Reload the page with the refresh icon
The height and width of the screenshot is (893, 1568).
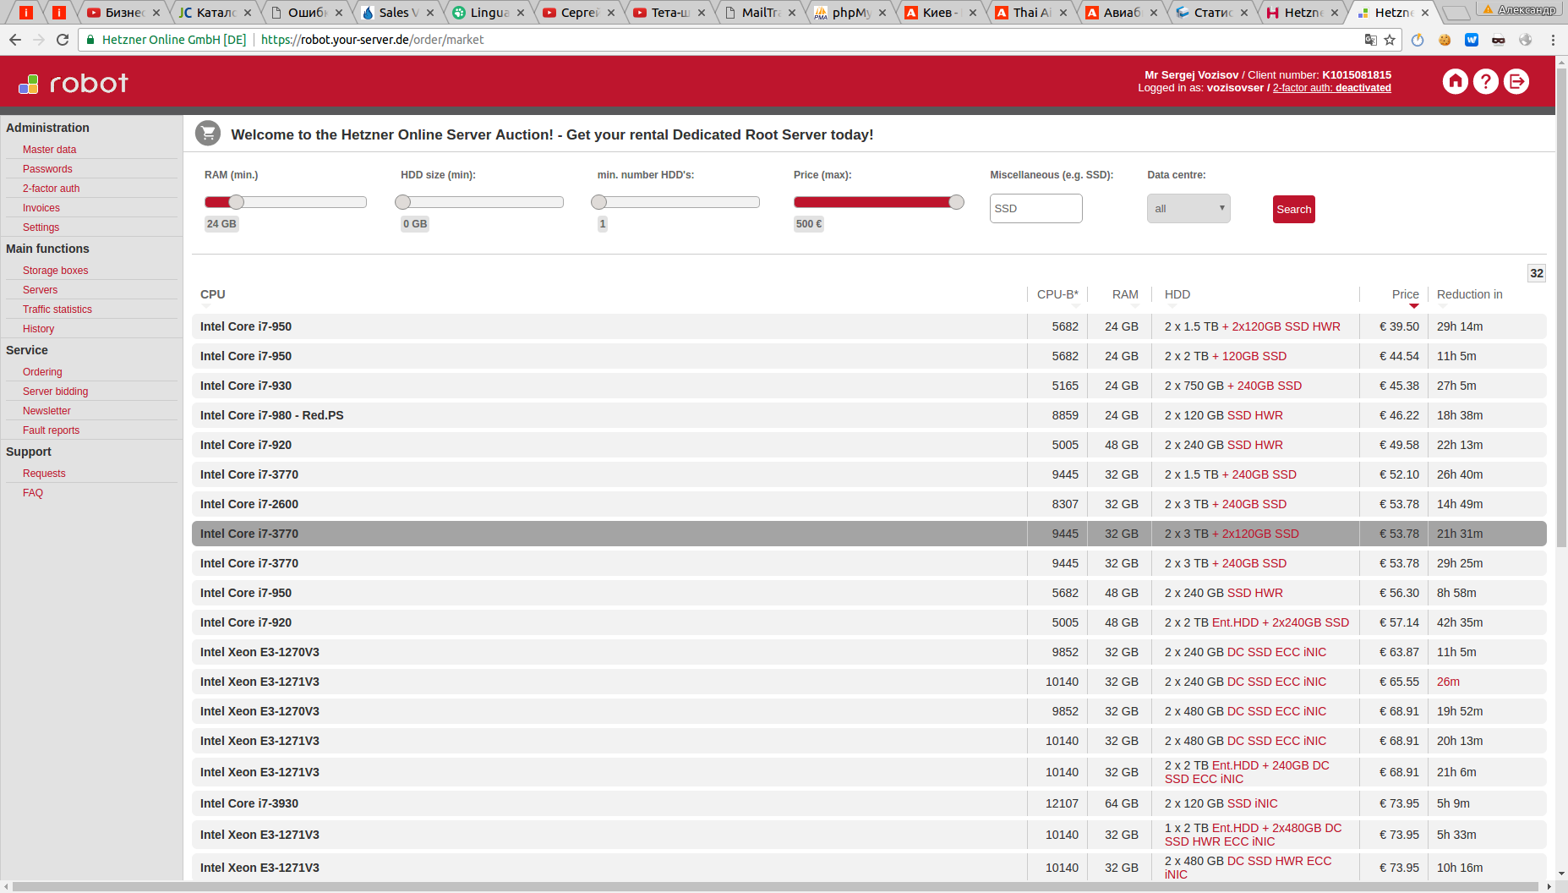63,40
